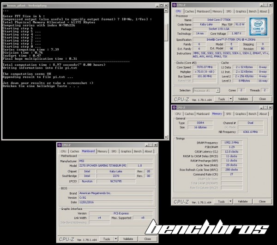Click the Bus Speed value 101.00 MHz
Viewport: 277px width, 245px height.
pyautogui.click(x=205, y=76)
